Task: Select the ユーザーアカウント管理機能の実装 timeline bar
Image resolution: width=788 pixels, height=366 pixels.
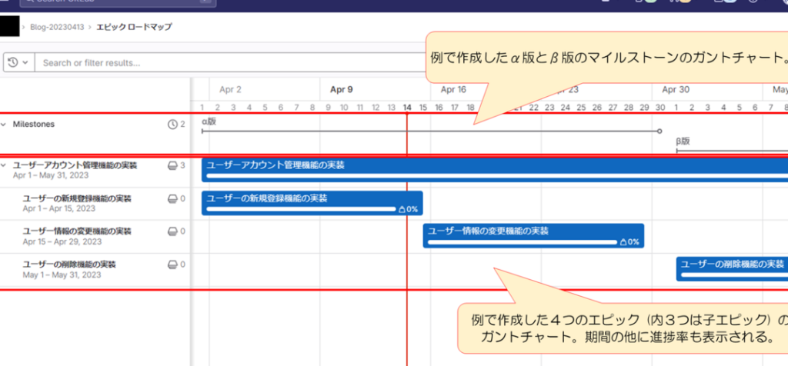Action: 495,170
